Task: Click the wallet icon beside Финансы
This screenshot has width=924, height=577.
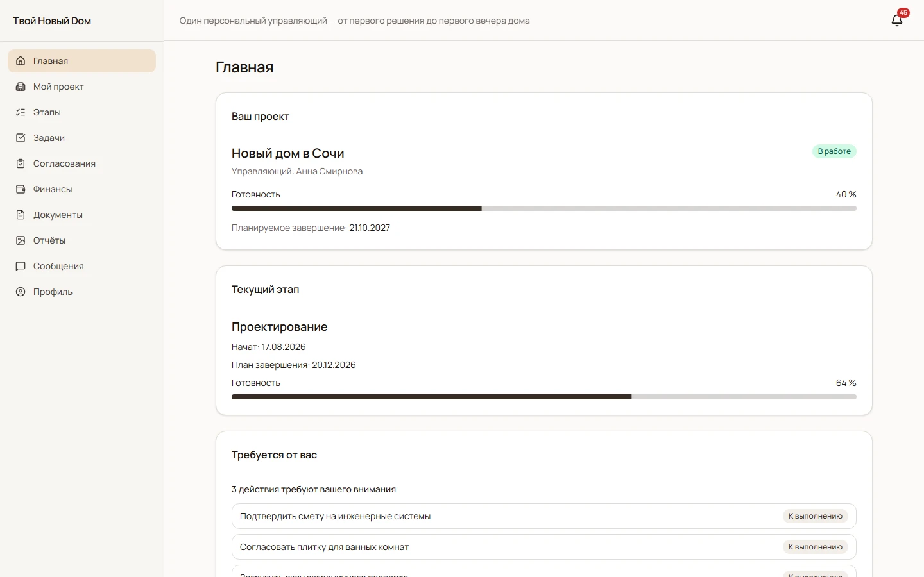Action: [21, 189]
